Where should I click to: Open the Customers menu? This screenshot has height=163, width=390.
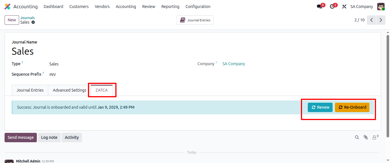click(79, 7)
